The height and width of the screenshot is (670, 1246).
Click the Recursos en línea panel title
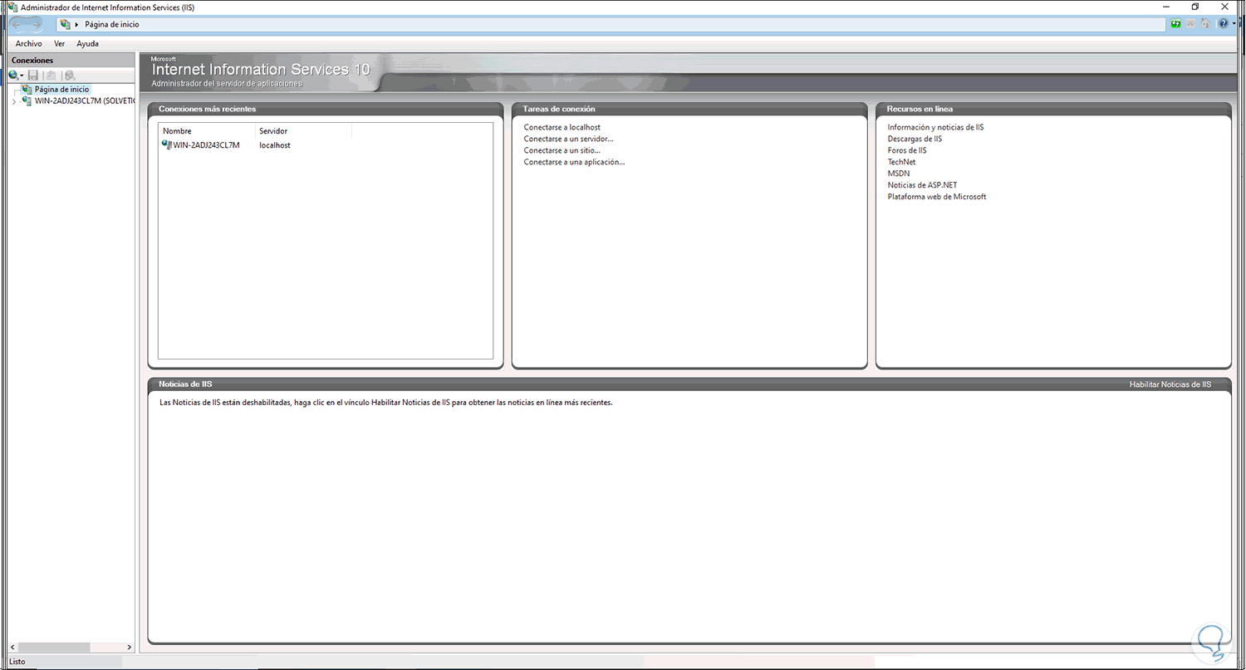[x=920, y=109]
